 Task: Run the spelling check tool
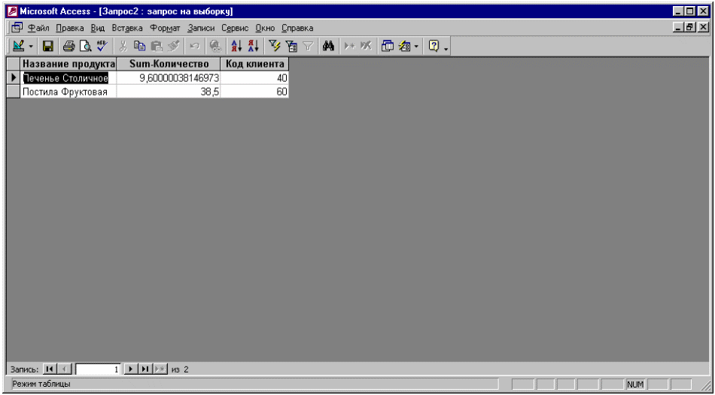(x=102, y=46)
